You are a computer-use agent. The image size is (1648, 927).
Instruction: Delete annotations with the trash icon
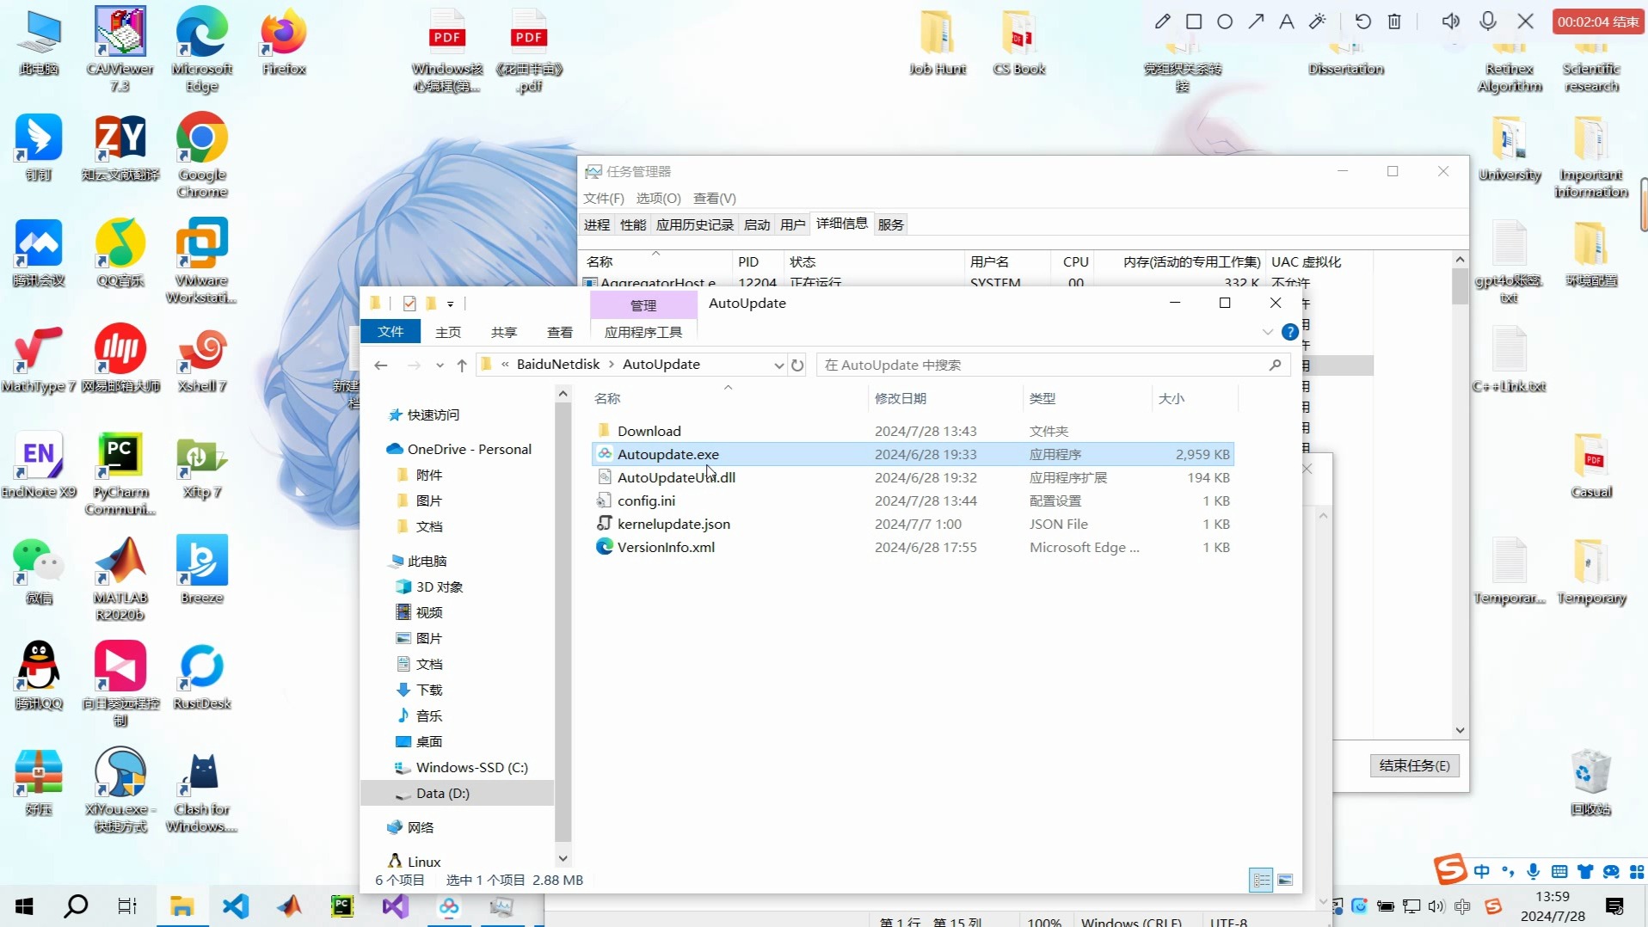[1394, 21]
